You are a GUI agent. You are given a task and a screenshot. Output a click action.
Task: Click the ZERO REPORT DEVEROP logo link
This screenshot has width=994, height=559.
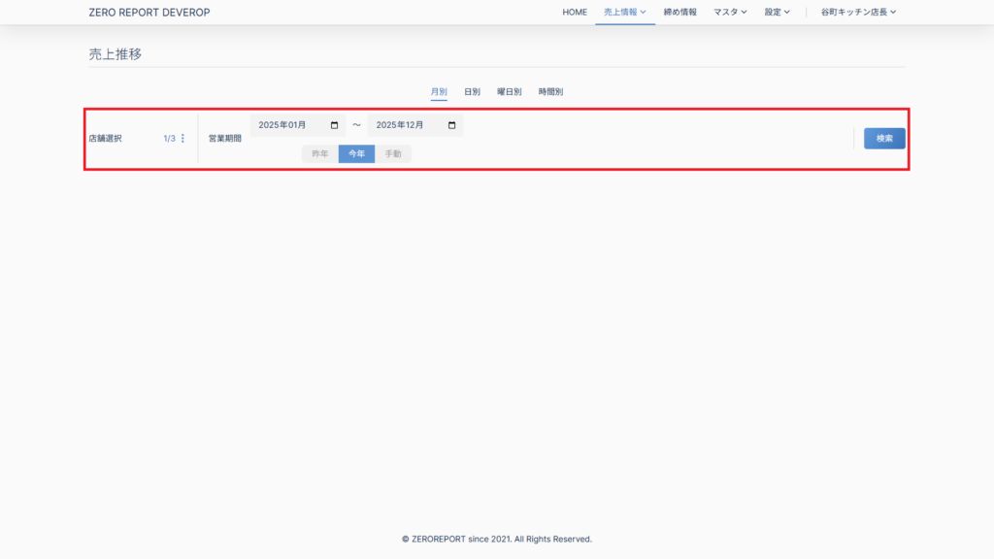pos(149,13)
